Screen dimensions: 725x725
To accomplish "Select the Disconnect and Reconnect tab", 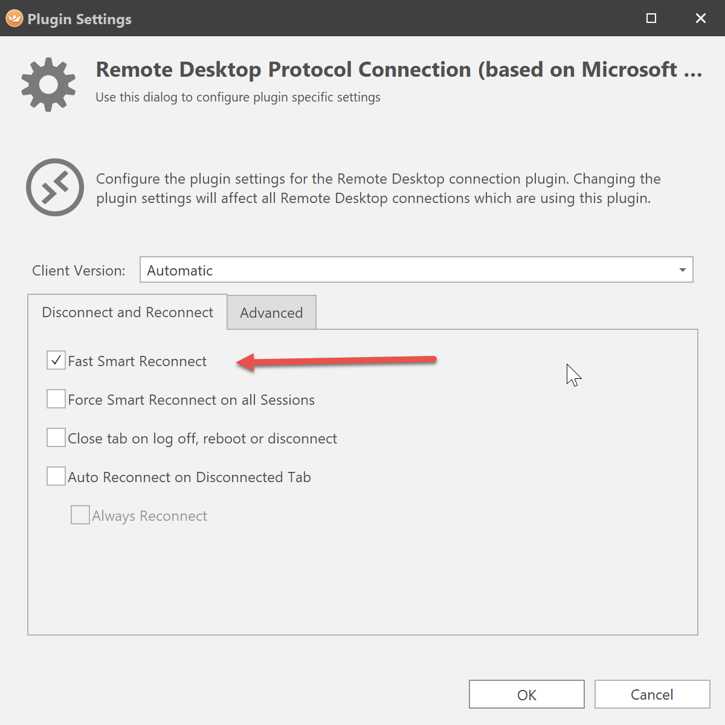I will [127, 312].
